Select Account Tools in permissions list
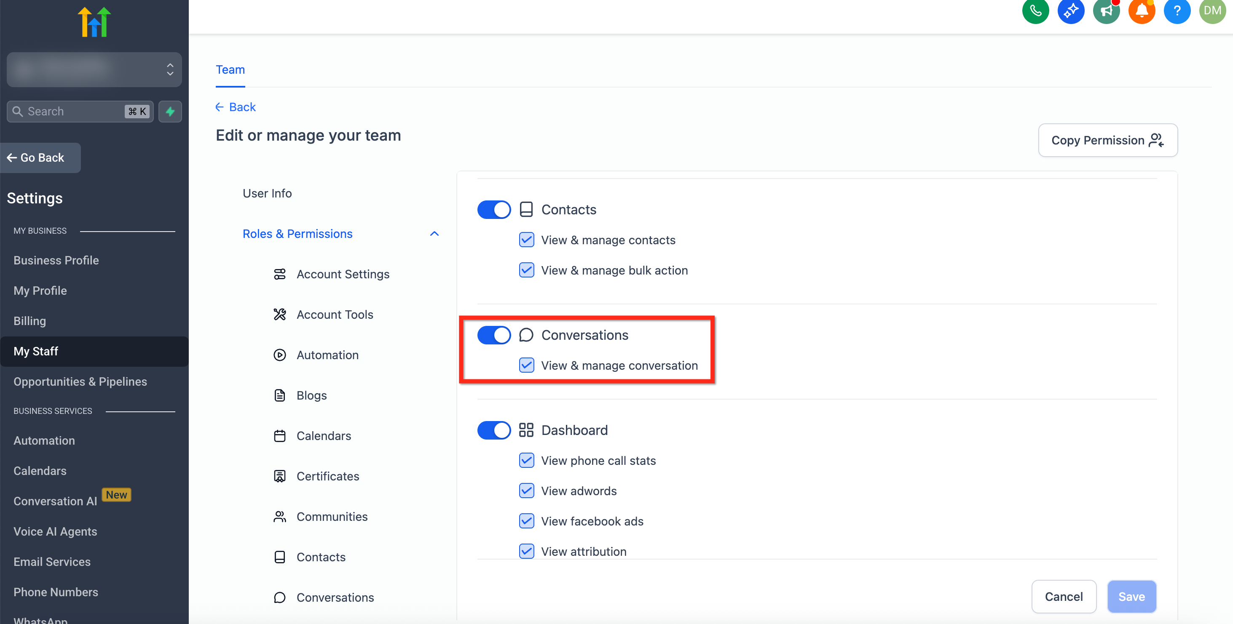 335,314
